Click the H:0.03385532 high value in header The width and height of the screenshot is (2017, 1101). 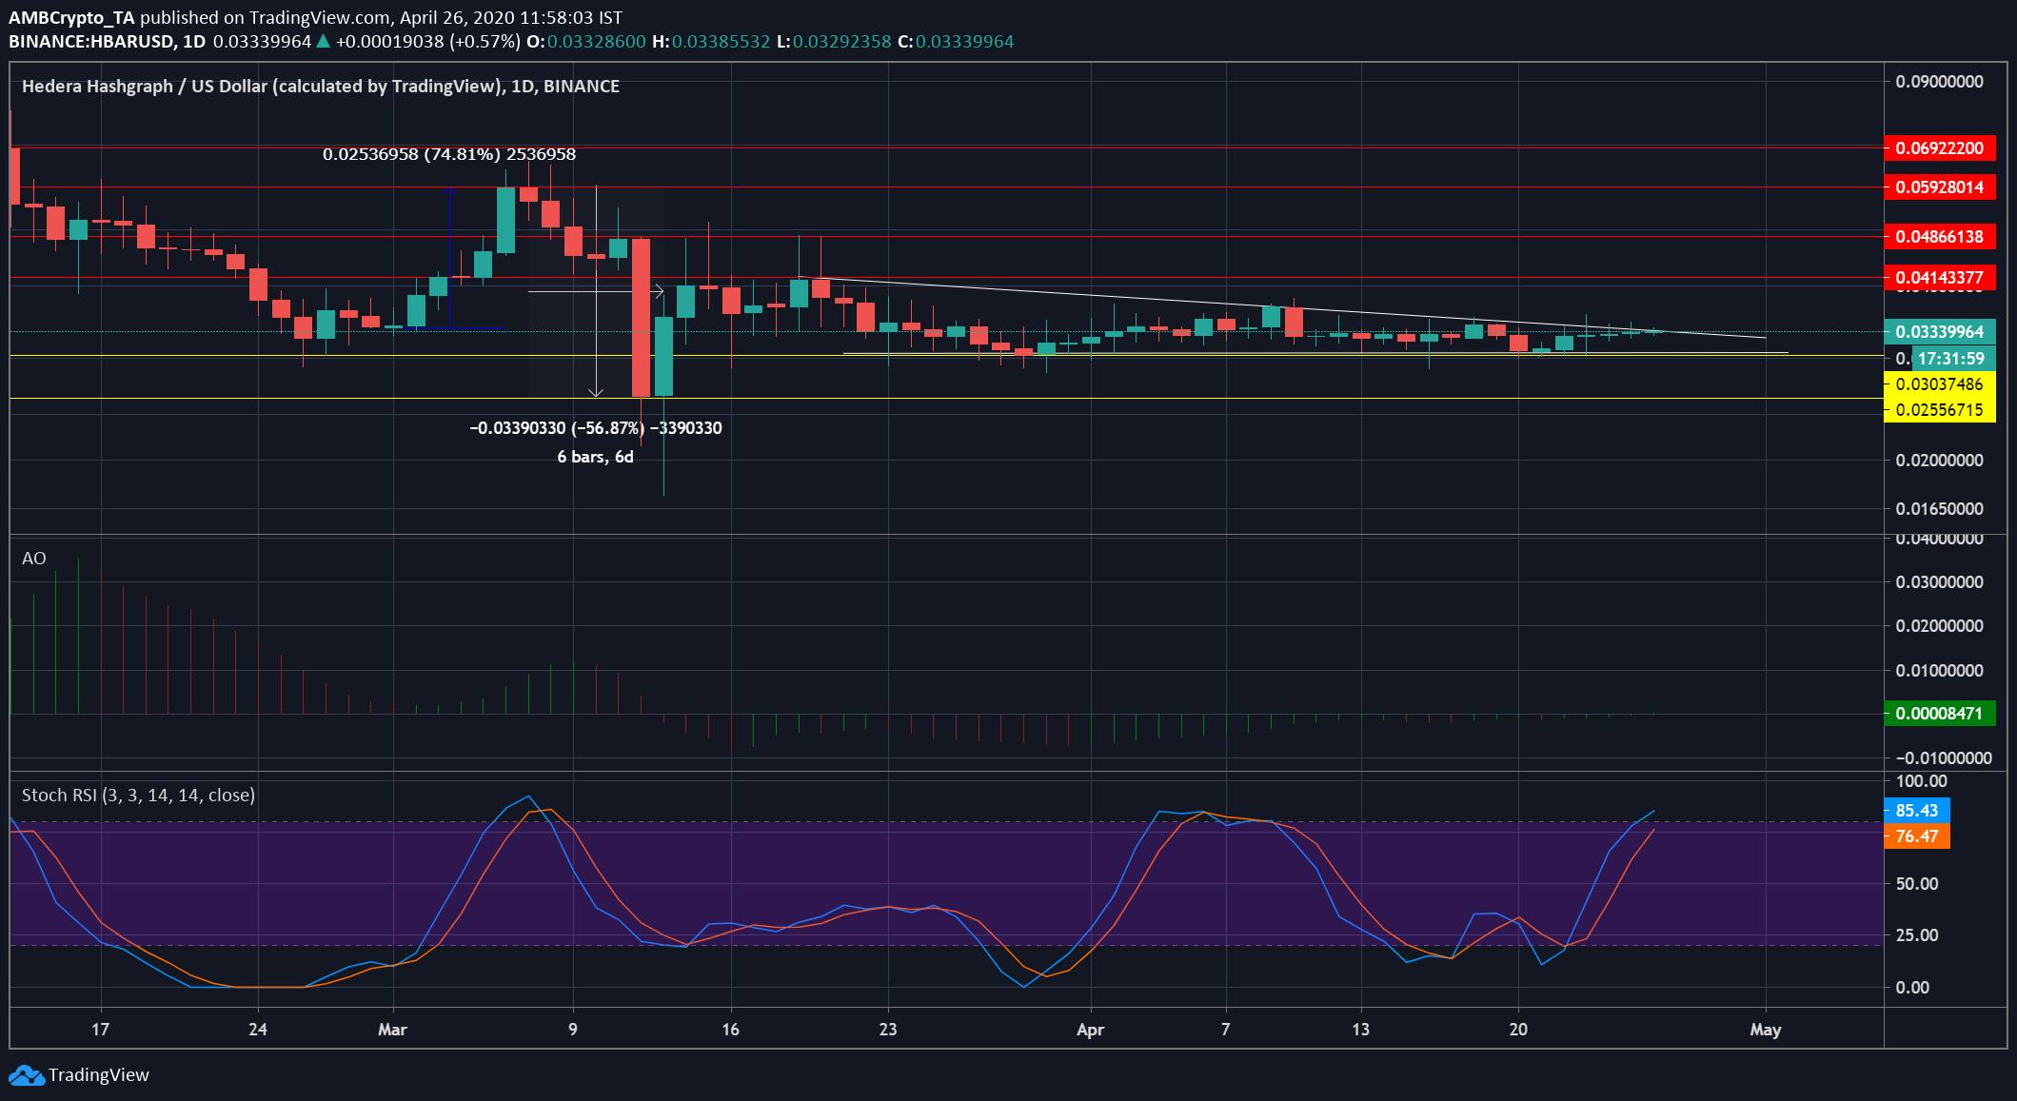pos(711,42)
